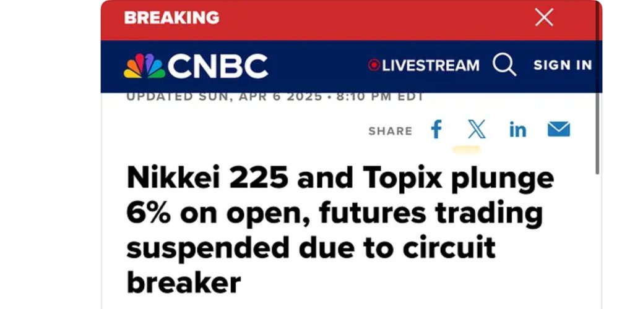
Task: Open search with the magnifier icon
Action: [x=504, y=65]
